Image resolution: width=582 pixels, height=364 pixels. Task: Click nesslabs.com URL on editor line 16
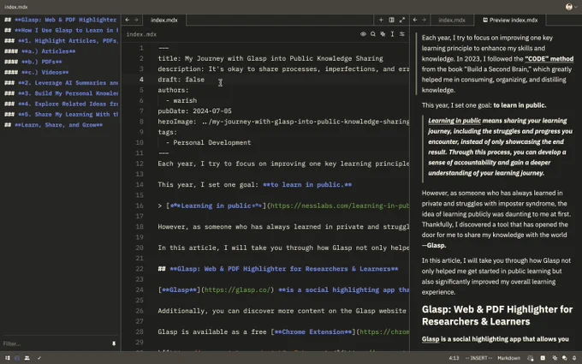pos(339,206)
